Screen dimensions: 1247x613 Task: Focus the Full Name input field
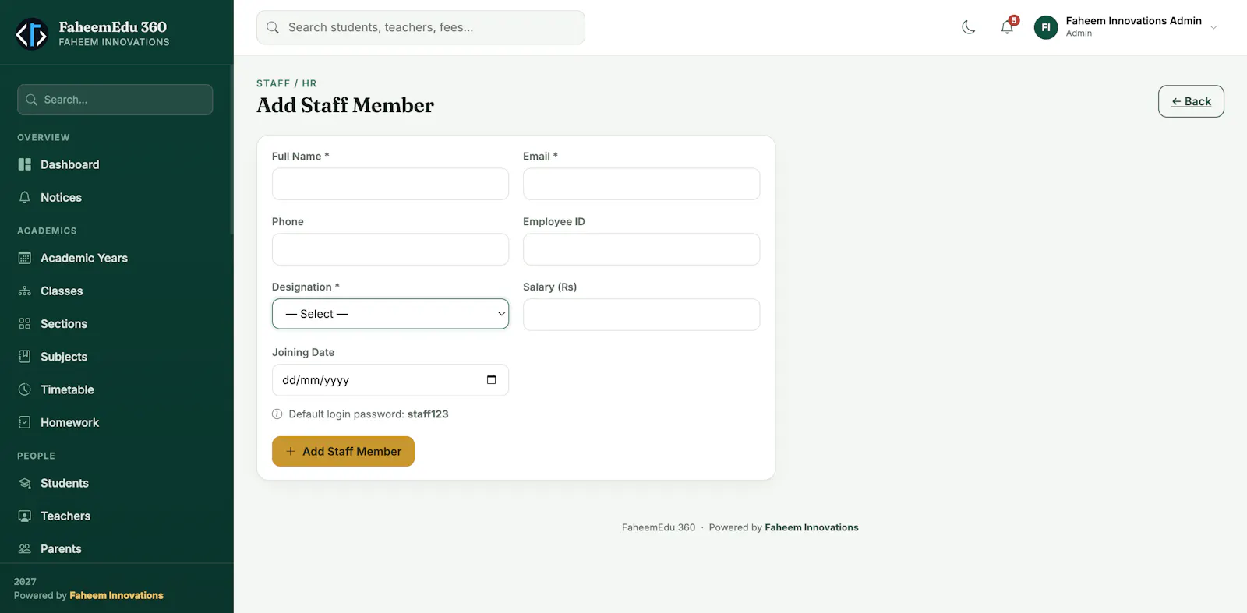point(390,184)
